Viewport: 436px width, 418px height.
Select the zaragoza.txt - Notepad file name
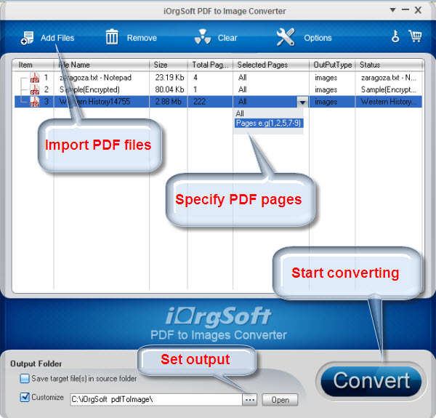point(95,78)
